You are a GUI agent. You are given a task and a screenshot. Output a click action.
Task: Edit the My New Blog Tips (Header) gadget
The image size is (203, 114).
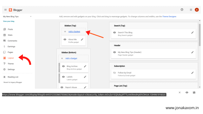193,52
